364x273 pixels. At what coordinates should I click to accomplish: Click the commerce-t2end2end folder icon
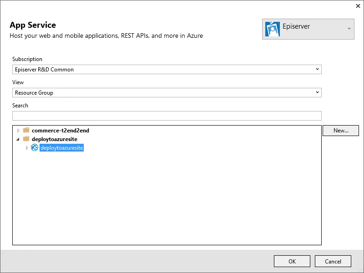pos(26,130)
